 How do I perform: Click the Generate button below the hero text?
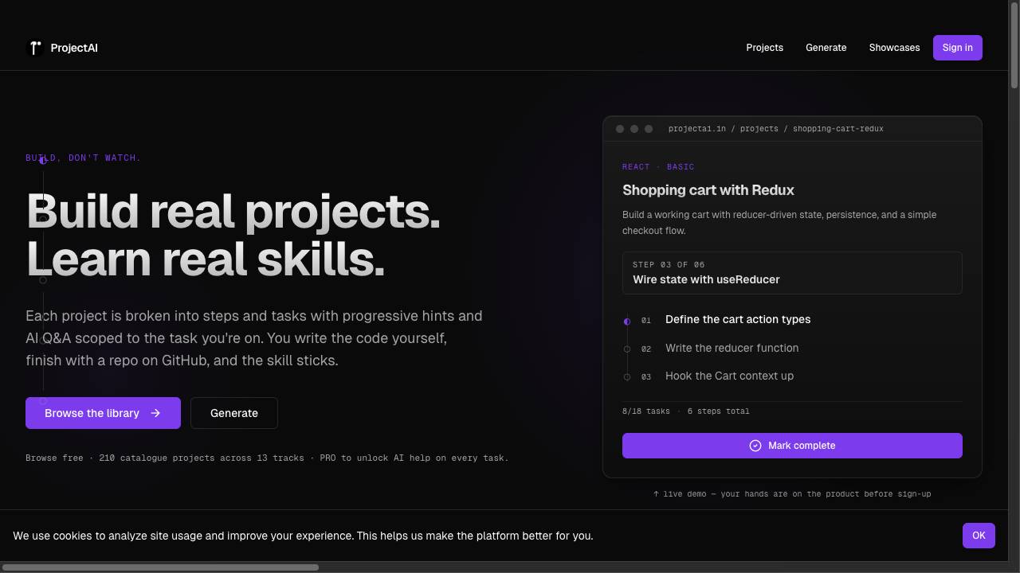(x=233, y=413)
